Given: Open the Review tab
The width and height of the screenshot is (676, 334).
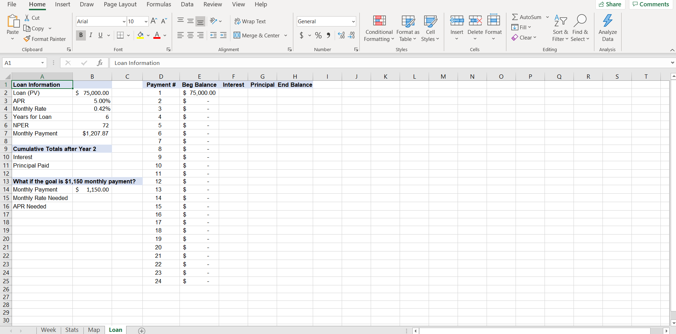Looking at the screenshot, I should click(x=212, y=4).
